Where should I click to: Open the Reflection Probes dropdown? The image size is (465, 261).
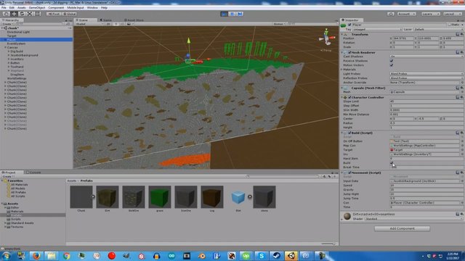[x=426, y=78]
